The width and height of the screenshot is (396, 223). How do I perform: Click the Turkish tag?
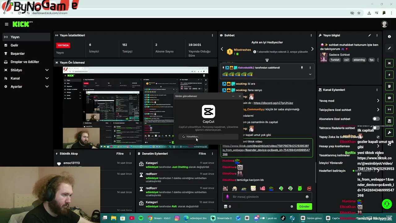coord(335,60)
